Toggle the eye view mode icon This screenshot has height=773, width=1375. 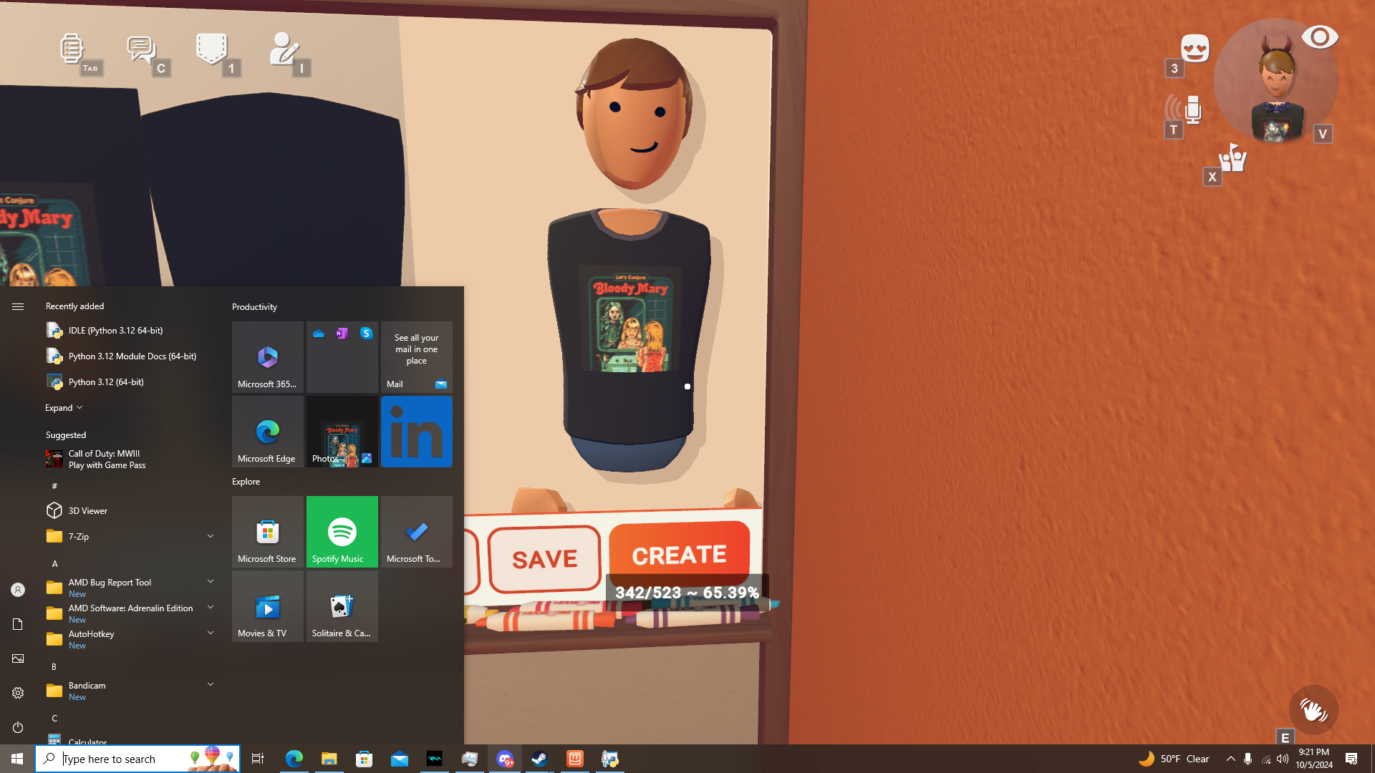(x=1319, y=37)
